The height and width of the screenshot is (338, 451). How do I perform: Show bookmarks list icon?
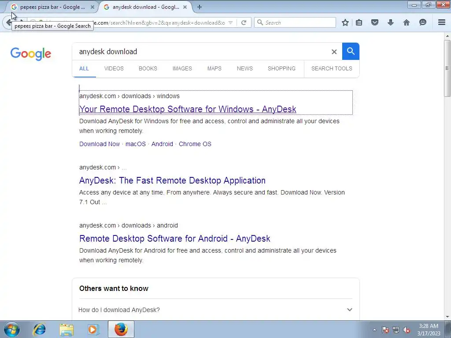click(359, 22)
